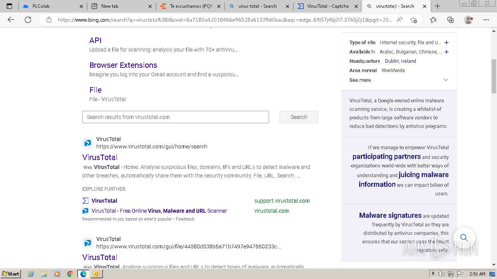Open Dublin, Ireland headquarters link
This screenshot has width=497, height=279.
coord(400,61)
